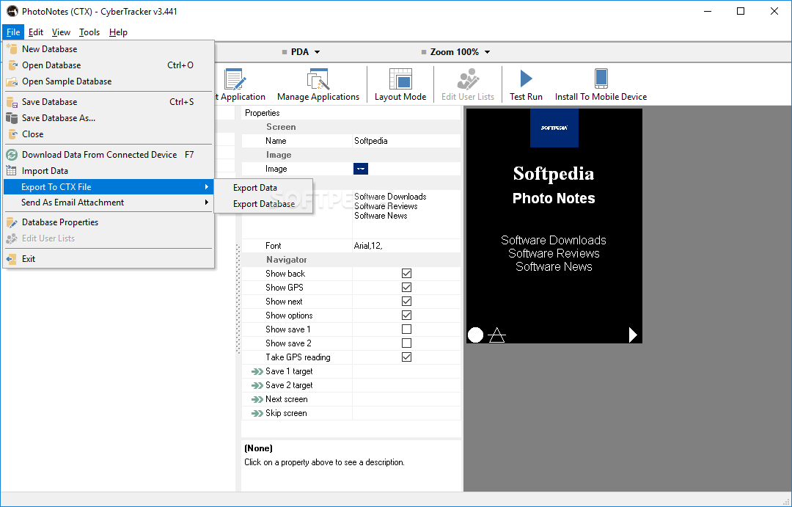Image resolution: width=792 pixels, height=507 pixels.
Task: Click the next arrow in the preview screen
Action: [x=632, y=335]
